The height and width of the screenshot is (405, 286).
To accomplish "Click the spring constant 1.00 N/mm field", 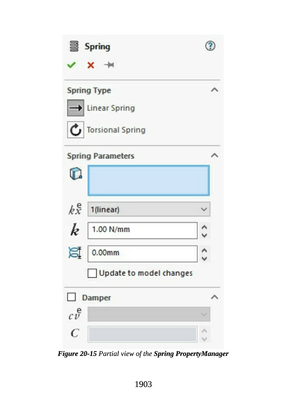I will 142,230.
